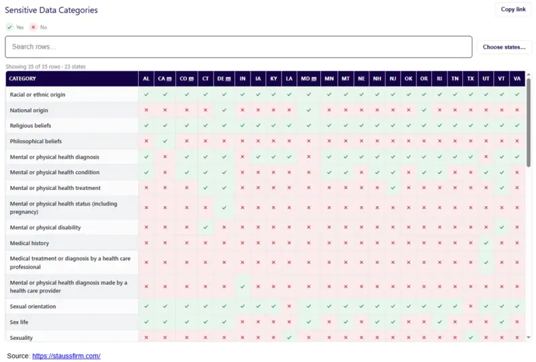Screen dimensions: 536x362
Task: Click the checkmark for Sexuality under TX
Action: coord(471,337)
